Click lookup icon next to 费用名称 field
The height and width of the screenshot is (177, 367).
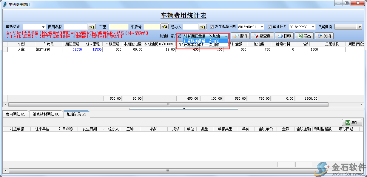coord(92,27)
